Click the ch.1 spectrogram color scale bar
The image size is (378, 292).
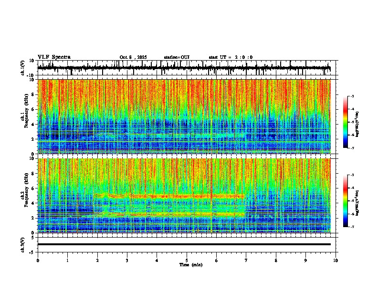coord(346,122)
